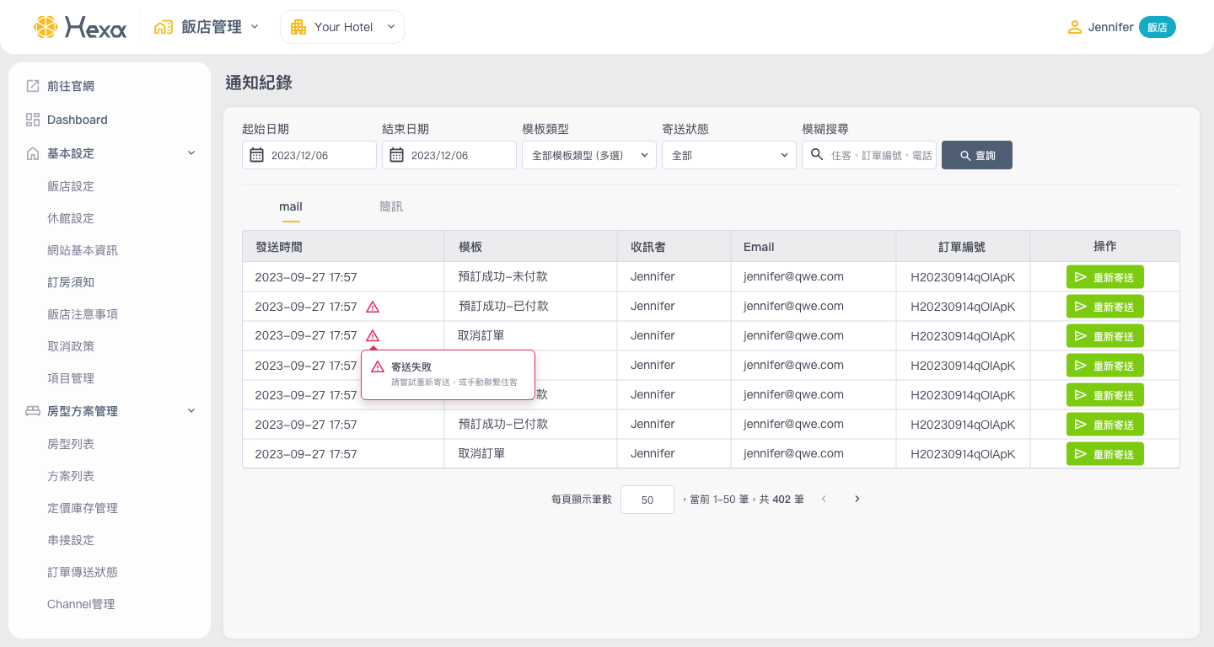Focus the 模糊搜尋 search input field
The height and width of the screenshot is (647, 1214).
point(879,155)
